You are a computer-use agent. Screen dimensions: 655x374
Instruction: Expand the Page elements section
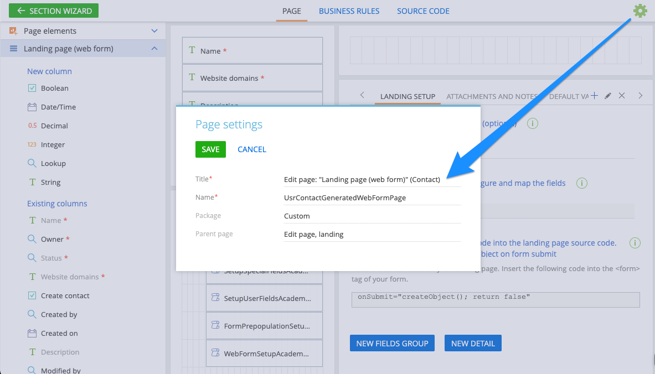(154, 31)
